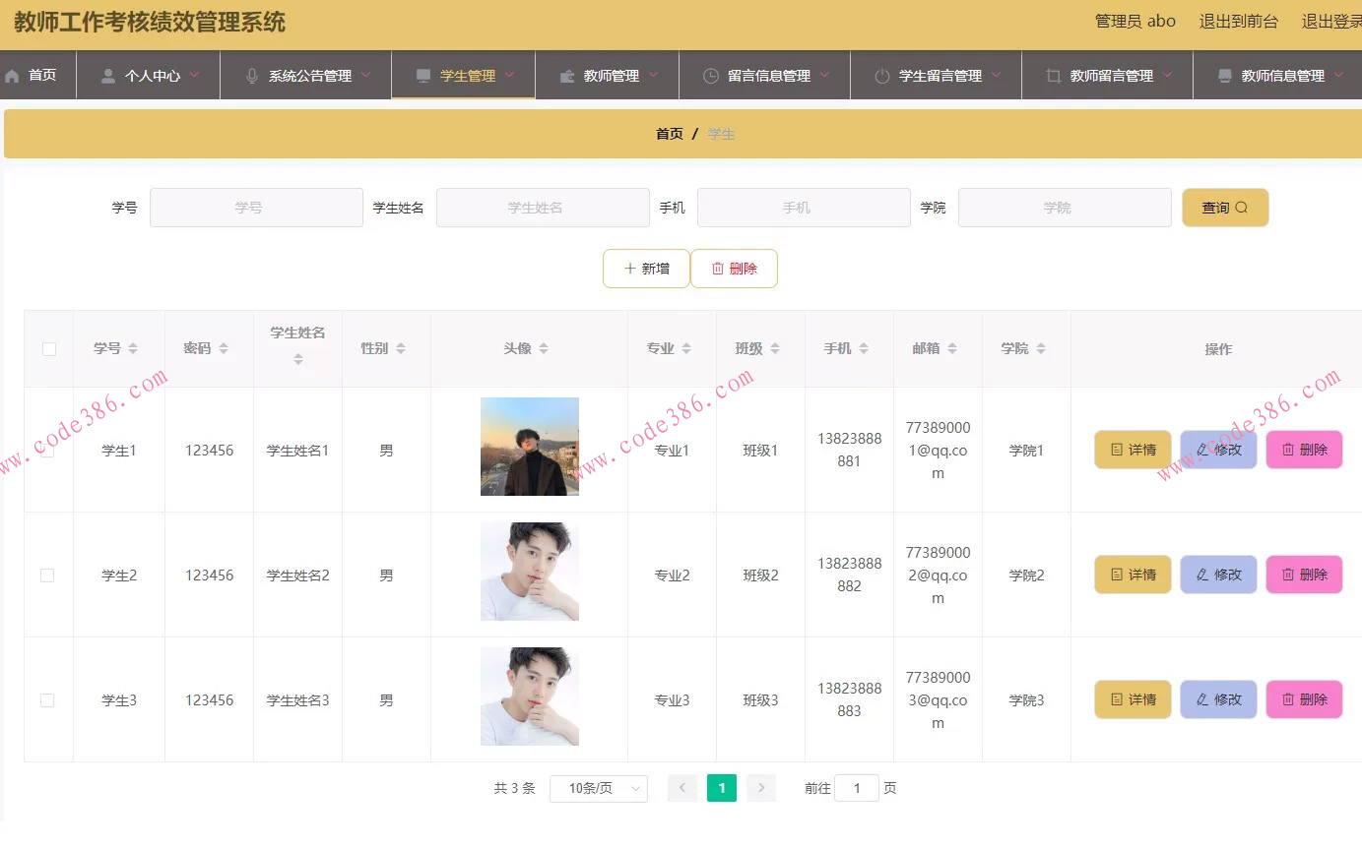Click the avatar thumbnail of 学生3

[x=530, y=697]
